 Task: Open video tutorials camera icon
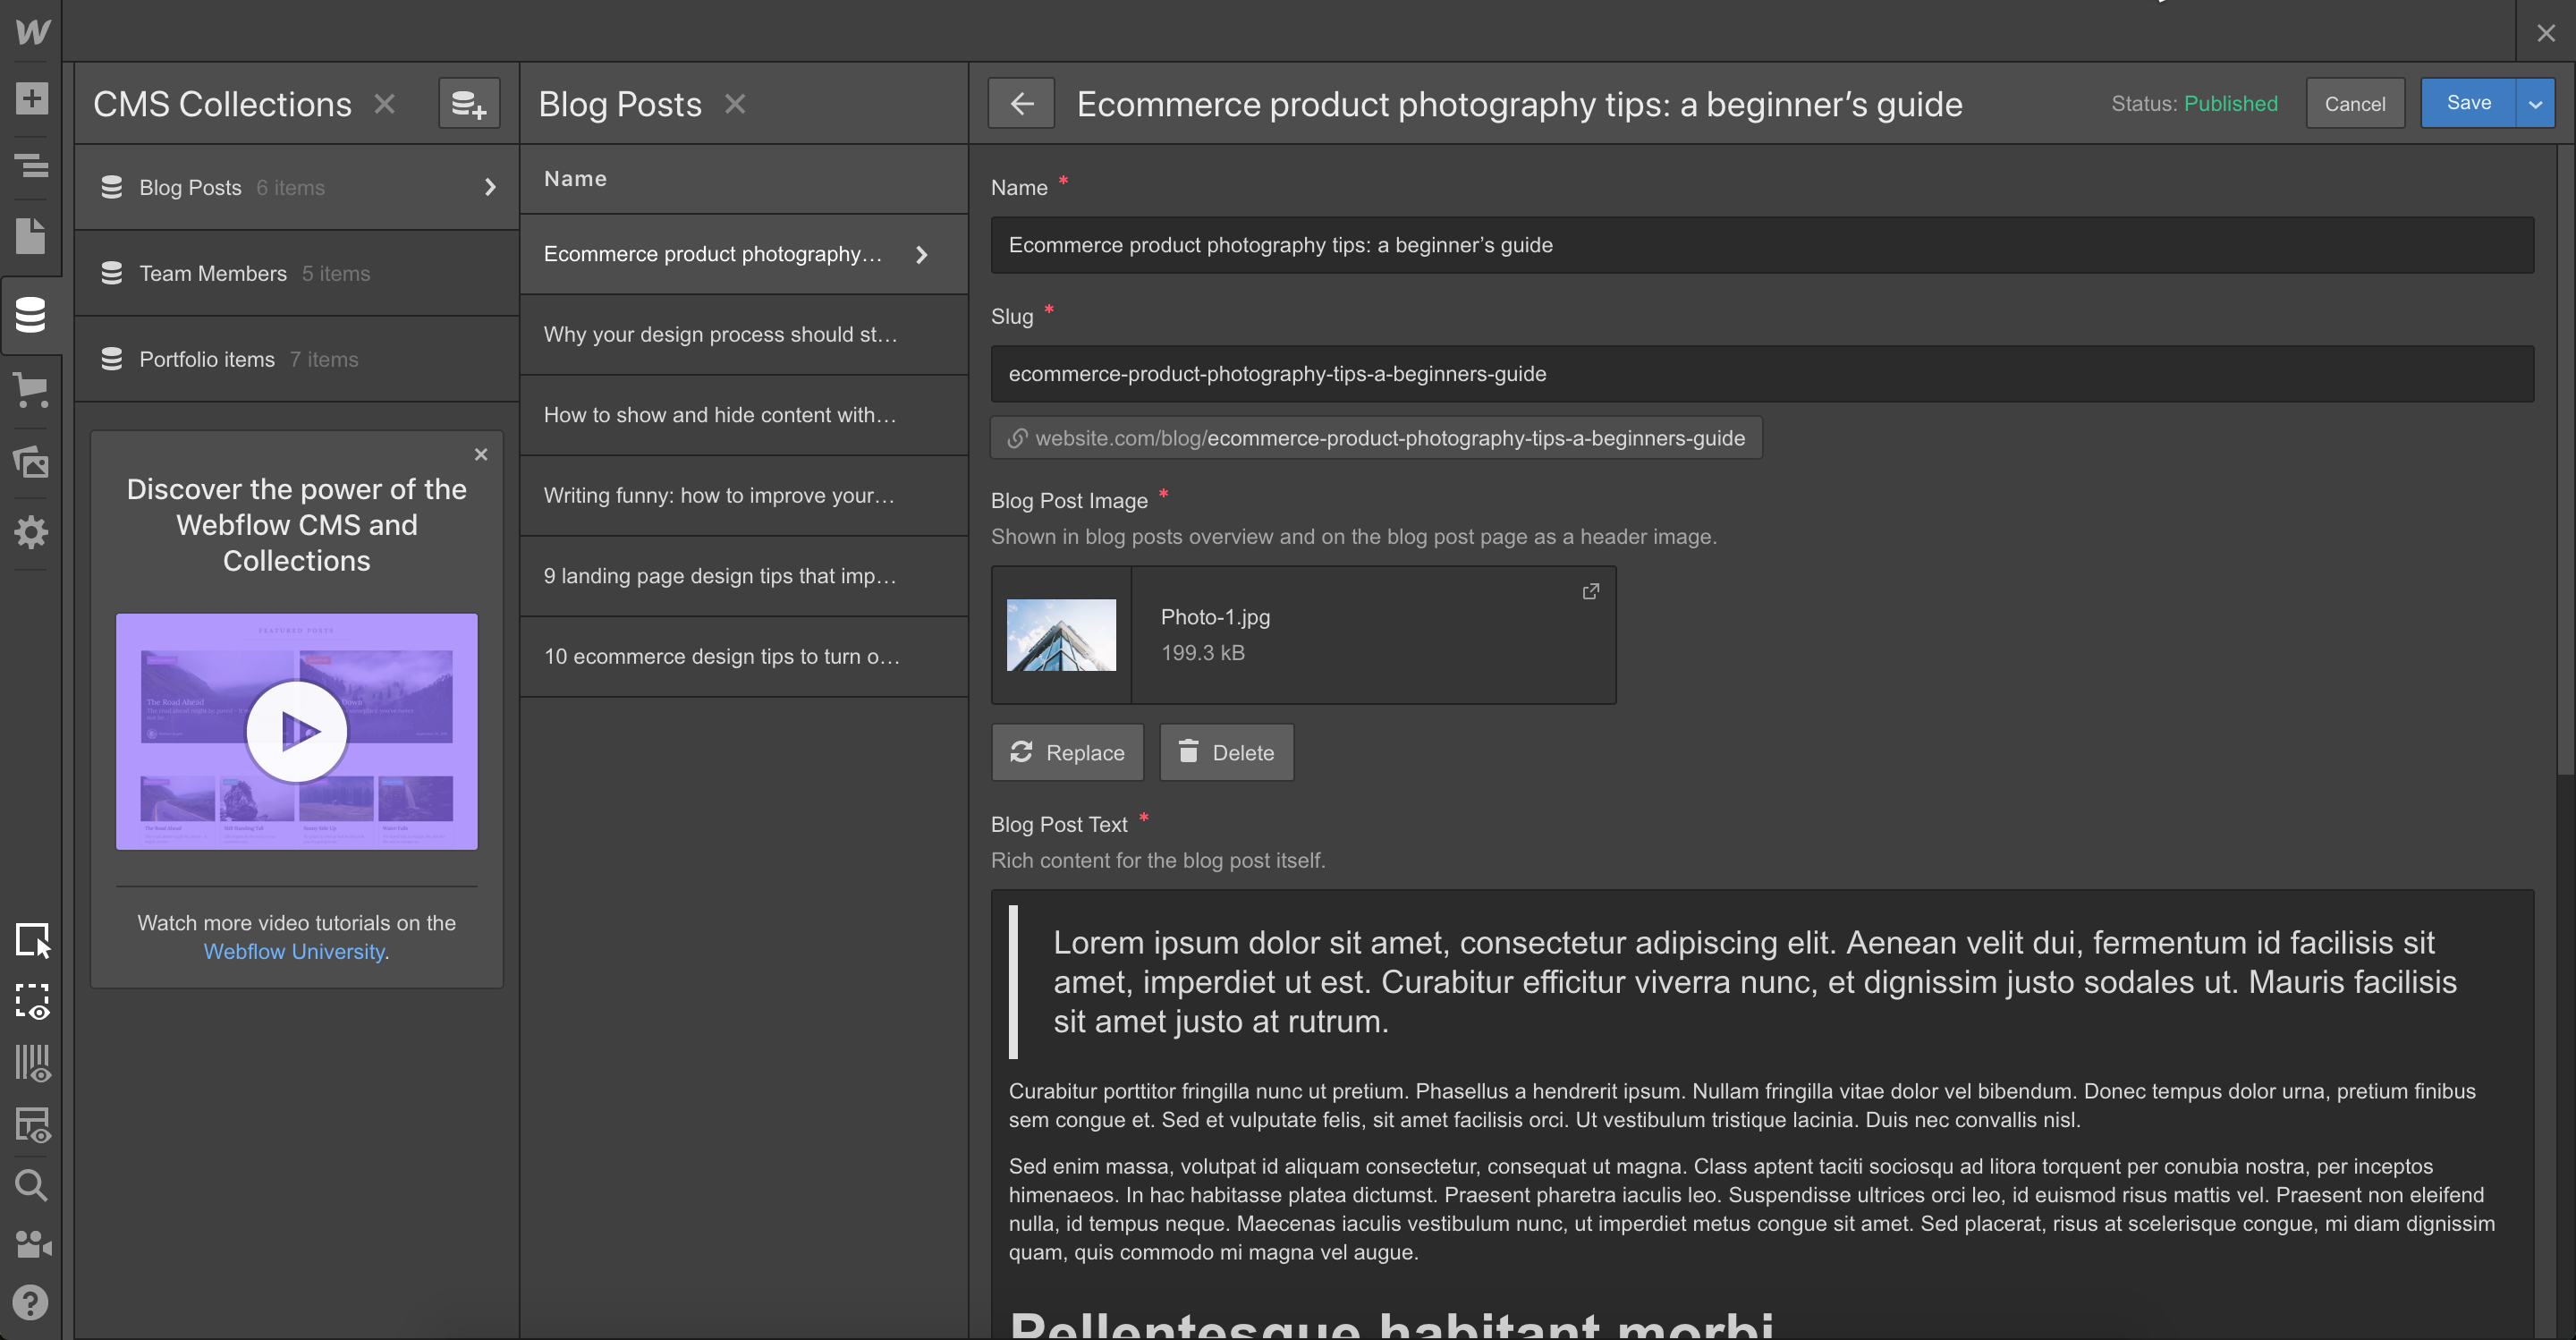pyautogui.click(x=33, y=1244)
